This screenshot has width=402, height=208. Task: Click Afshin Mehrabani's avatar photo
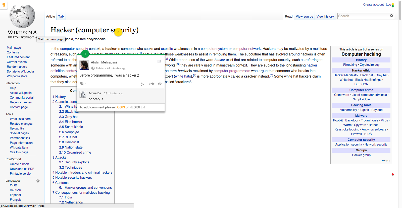click(x=84, y=65)
